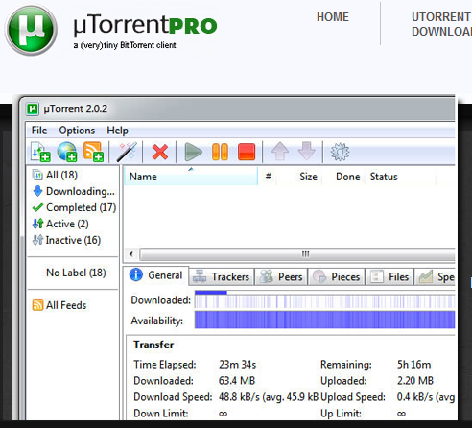
Task: Click the Add RSS Feed toolbar icon
Action: [x=93, y=152]
